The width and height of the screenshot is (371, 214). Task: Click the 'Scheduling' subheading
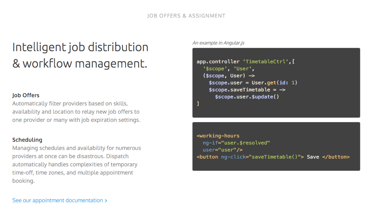tap(27, 140)
